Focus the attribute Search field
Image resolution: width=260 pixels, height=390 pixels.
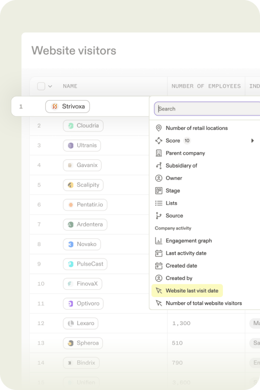pos(207,109)
